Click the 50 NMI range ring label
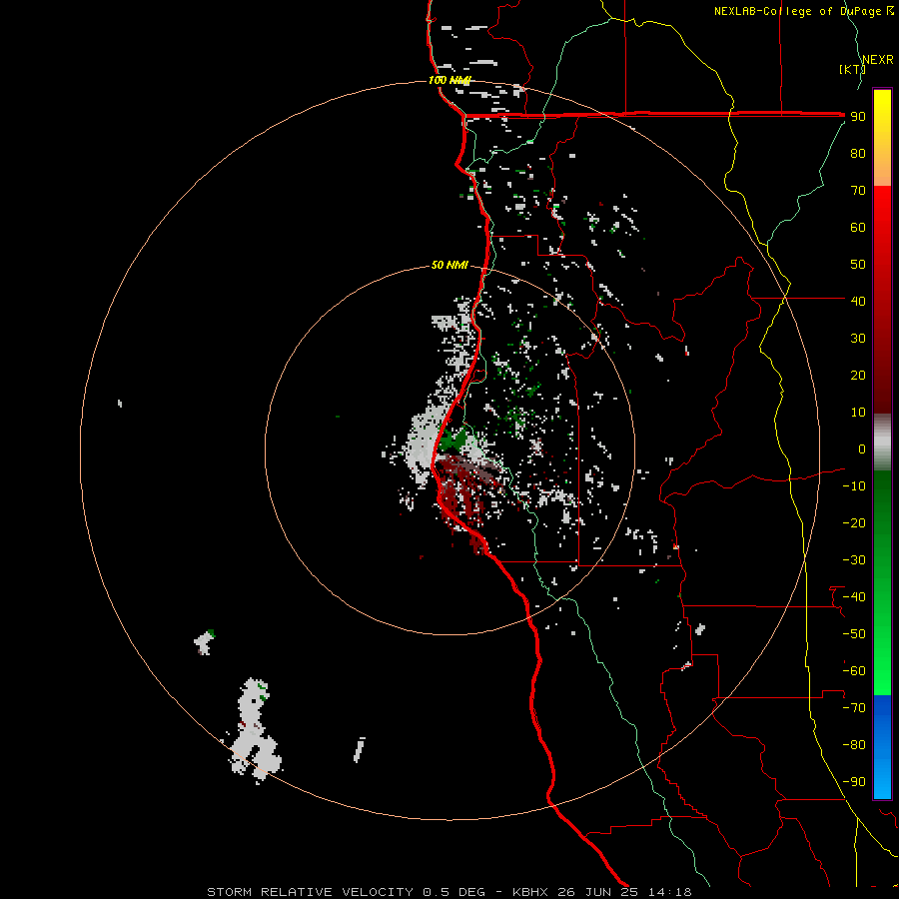The image size is (899, 899). 449,265
